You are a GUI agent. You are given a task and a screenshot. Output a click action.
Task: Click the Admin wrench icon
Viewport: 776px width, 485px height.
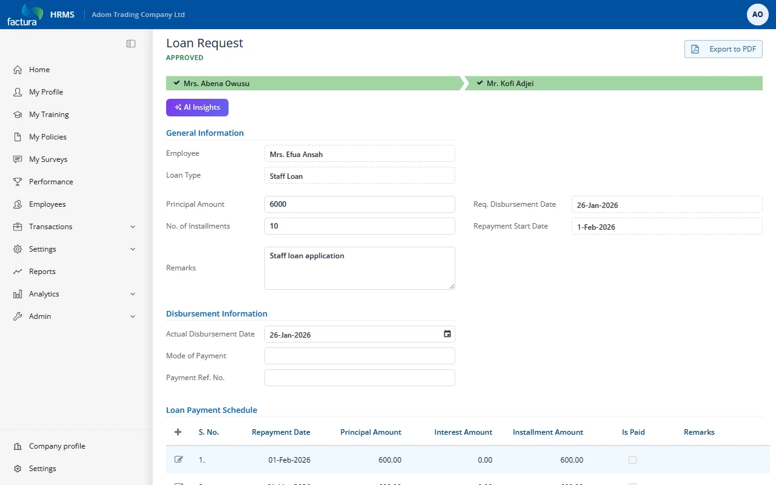pos(18,316)
